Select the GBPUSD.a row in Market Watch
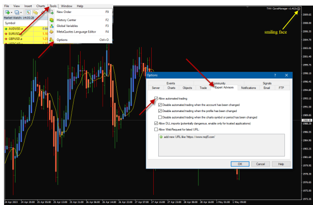The height and width of the screenshot is (205, 313). pyautogui.click(x=26, y=39)
